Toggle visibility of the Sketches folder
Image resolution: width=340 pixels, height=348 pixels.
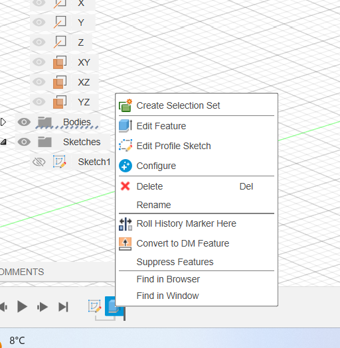coord(24,142)
